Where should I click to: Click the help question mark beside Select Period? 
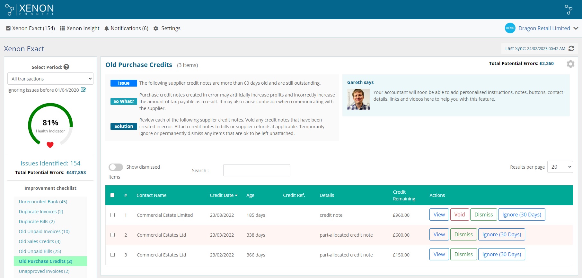(x=66, y=67)
